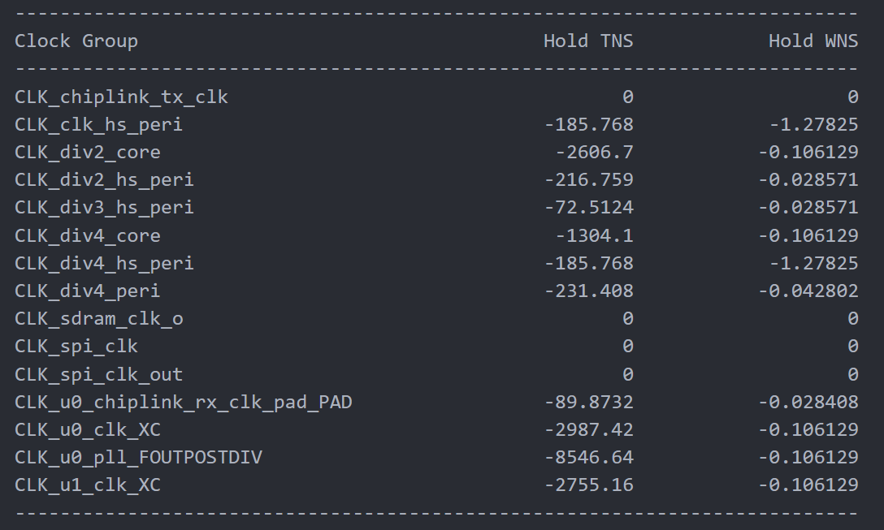Click the CLK_spi_clk row label
Viewport: 884px width, 530px height.
pos(76,346)
